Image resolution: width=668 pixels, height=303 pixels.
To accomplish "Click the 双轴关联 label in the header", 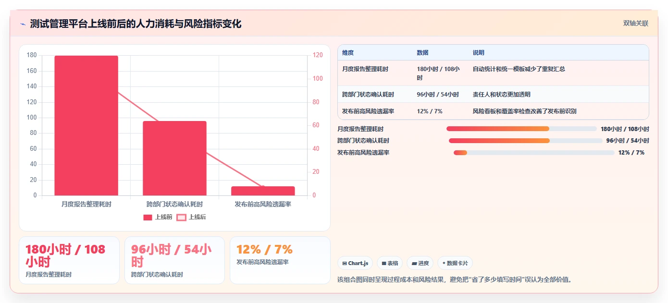I will [x=636, y=24].
